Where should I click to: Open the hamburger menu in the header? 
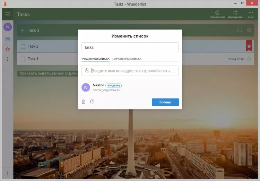[x=8, y=14]
